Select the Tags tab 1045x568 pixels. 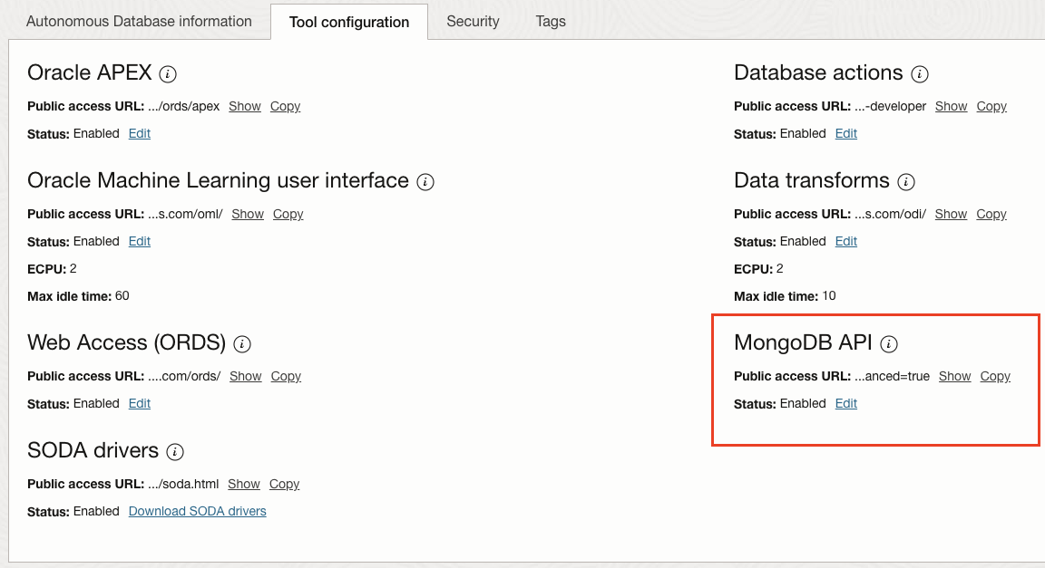(x=550, y=21)
